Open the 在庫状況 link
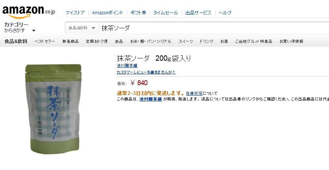The height and width of the screenshot is (170, 329). coord(194,93)
